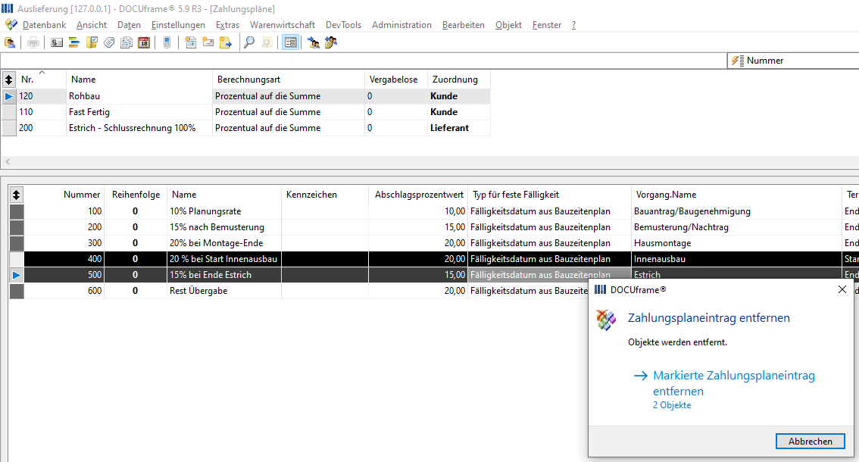Click the DOCUframe app icon in title bar
This screenshot has height=462, width=859.
click(x=7, y=8)
